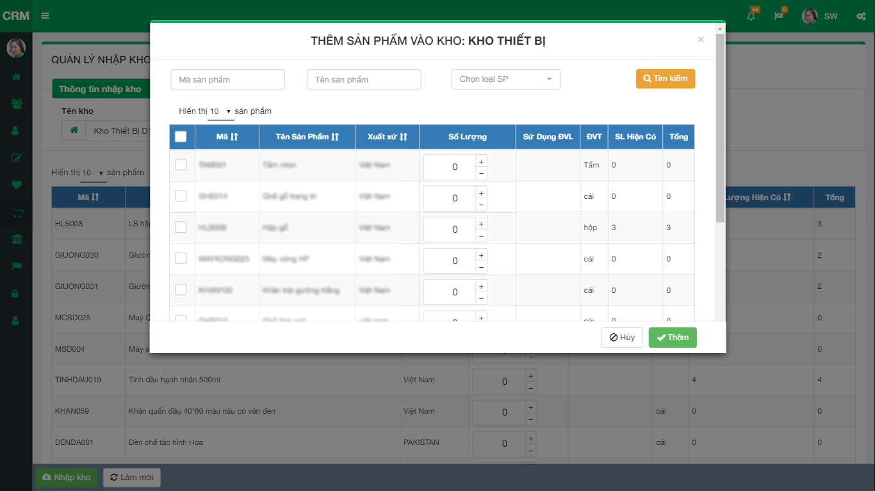The image size is (875, 491).
Task: Open the Chọn loại SP dropdown
Action: click(505, 79)
